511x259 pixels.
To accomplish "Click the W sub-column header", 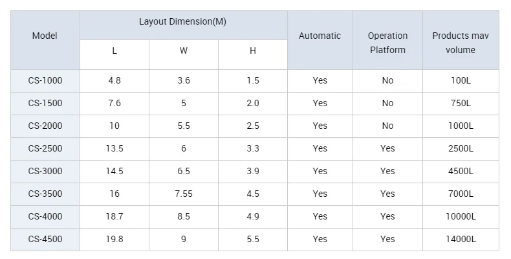I will click(184, 51).
